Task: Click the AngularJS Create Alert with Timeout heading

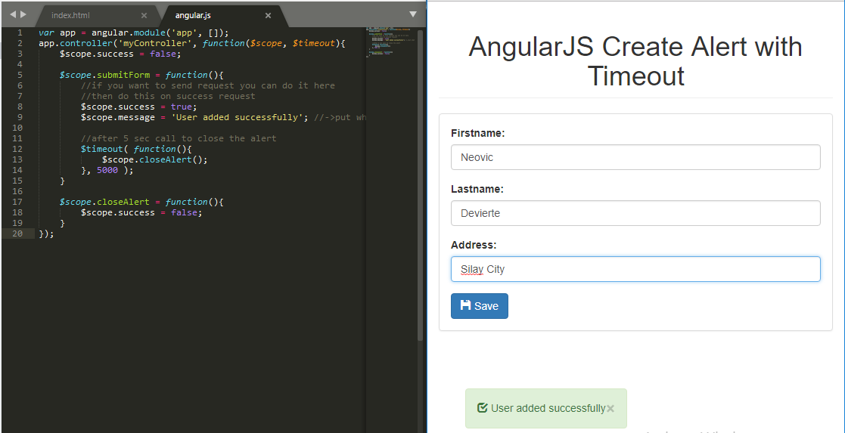Action: coord(635,61)
